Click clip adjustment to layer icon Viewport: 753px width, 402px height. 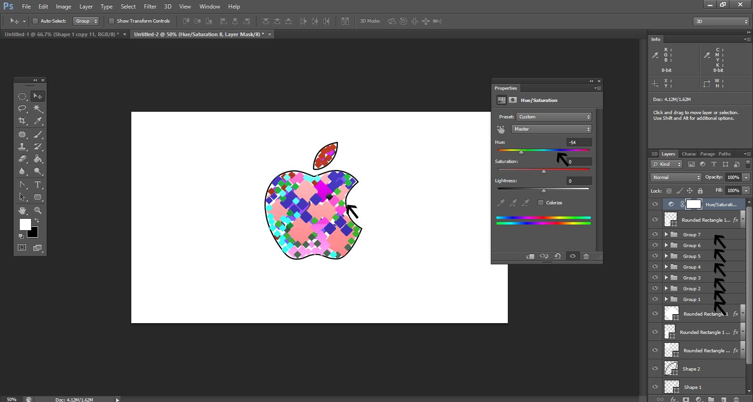pyautogui.click(x=530, y=256)
